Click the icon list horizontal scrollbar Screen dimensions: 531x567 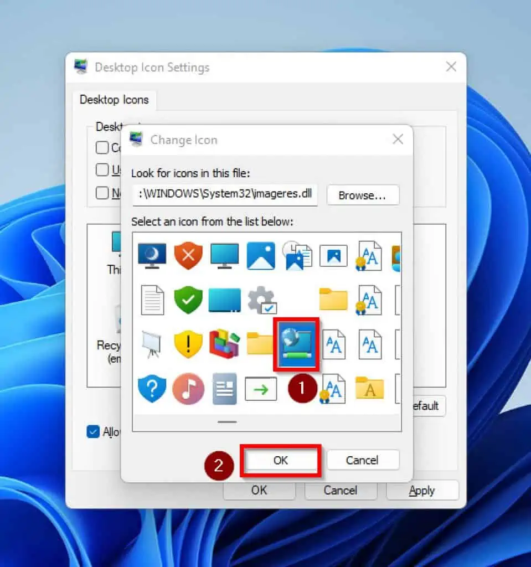(x=227, y=422)
